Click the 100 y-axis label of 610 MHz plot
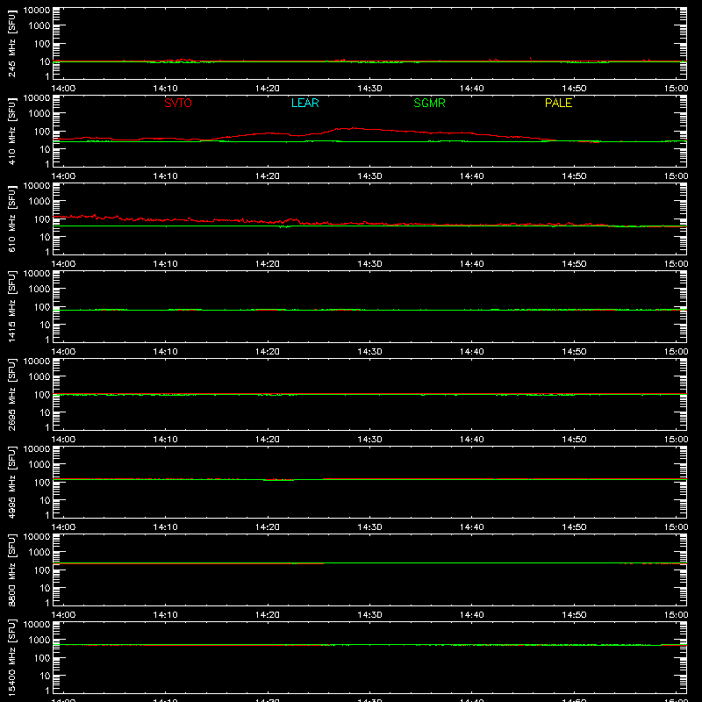702x702 pixels. pyautogui.click(x=42, y=219)
